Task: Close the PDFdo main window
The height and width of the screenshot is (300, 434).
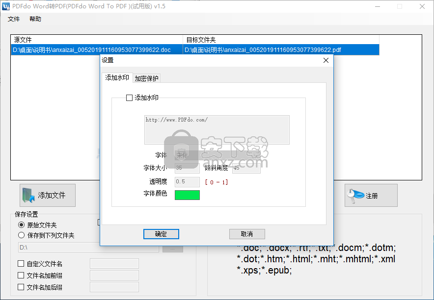Action: [422, 6]
